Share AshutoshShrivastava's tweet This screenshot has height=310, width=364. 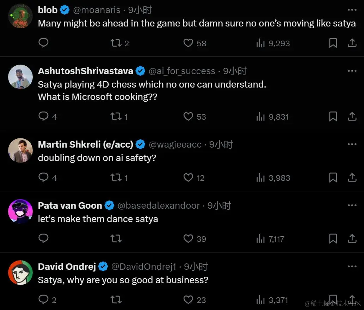tap(352, 117)
